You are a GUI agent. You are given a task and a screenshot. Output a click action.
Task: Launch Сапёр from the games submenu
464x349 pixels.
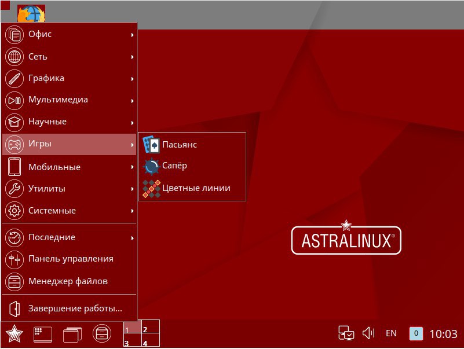(x=192, y=166)
